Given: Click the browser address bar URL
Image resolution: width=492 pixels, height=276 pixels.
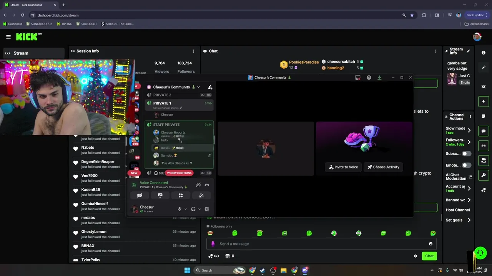Looking at the screenshot, I should click(58, 15).
